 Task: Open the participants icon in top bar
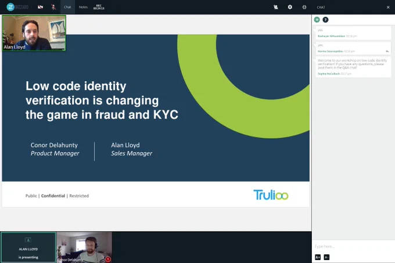point(276,7)
